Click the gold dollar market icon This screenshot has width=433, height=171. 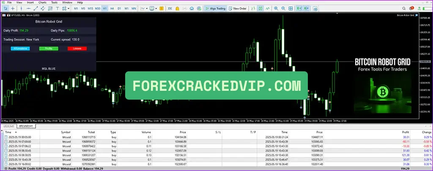coord(162,8)
